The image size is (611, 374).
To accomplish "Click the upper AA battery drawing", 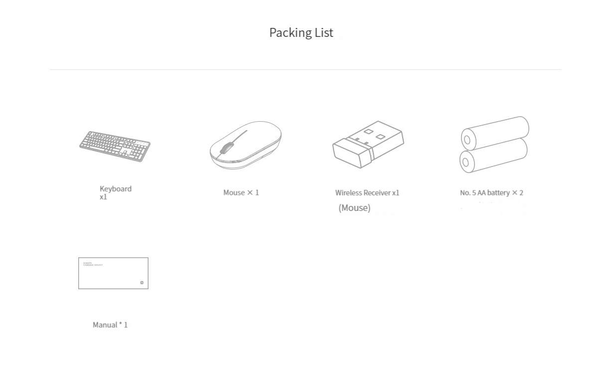I will coord(495,132).
